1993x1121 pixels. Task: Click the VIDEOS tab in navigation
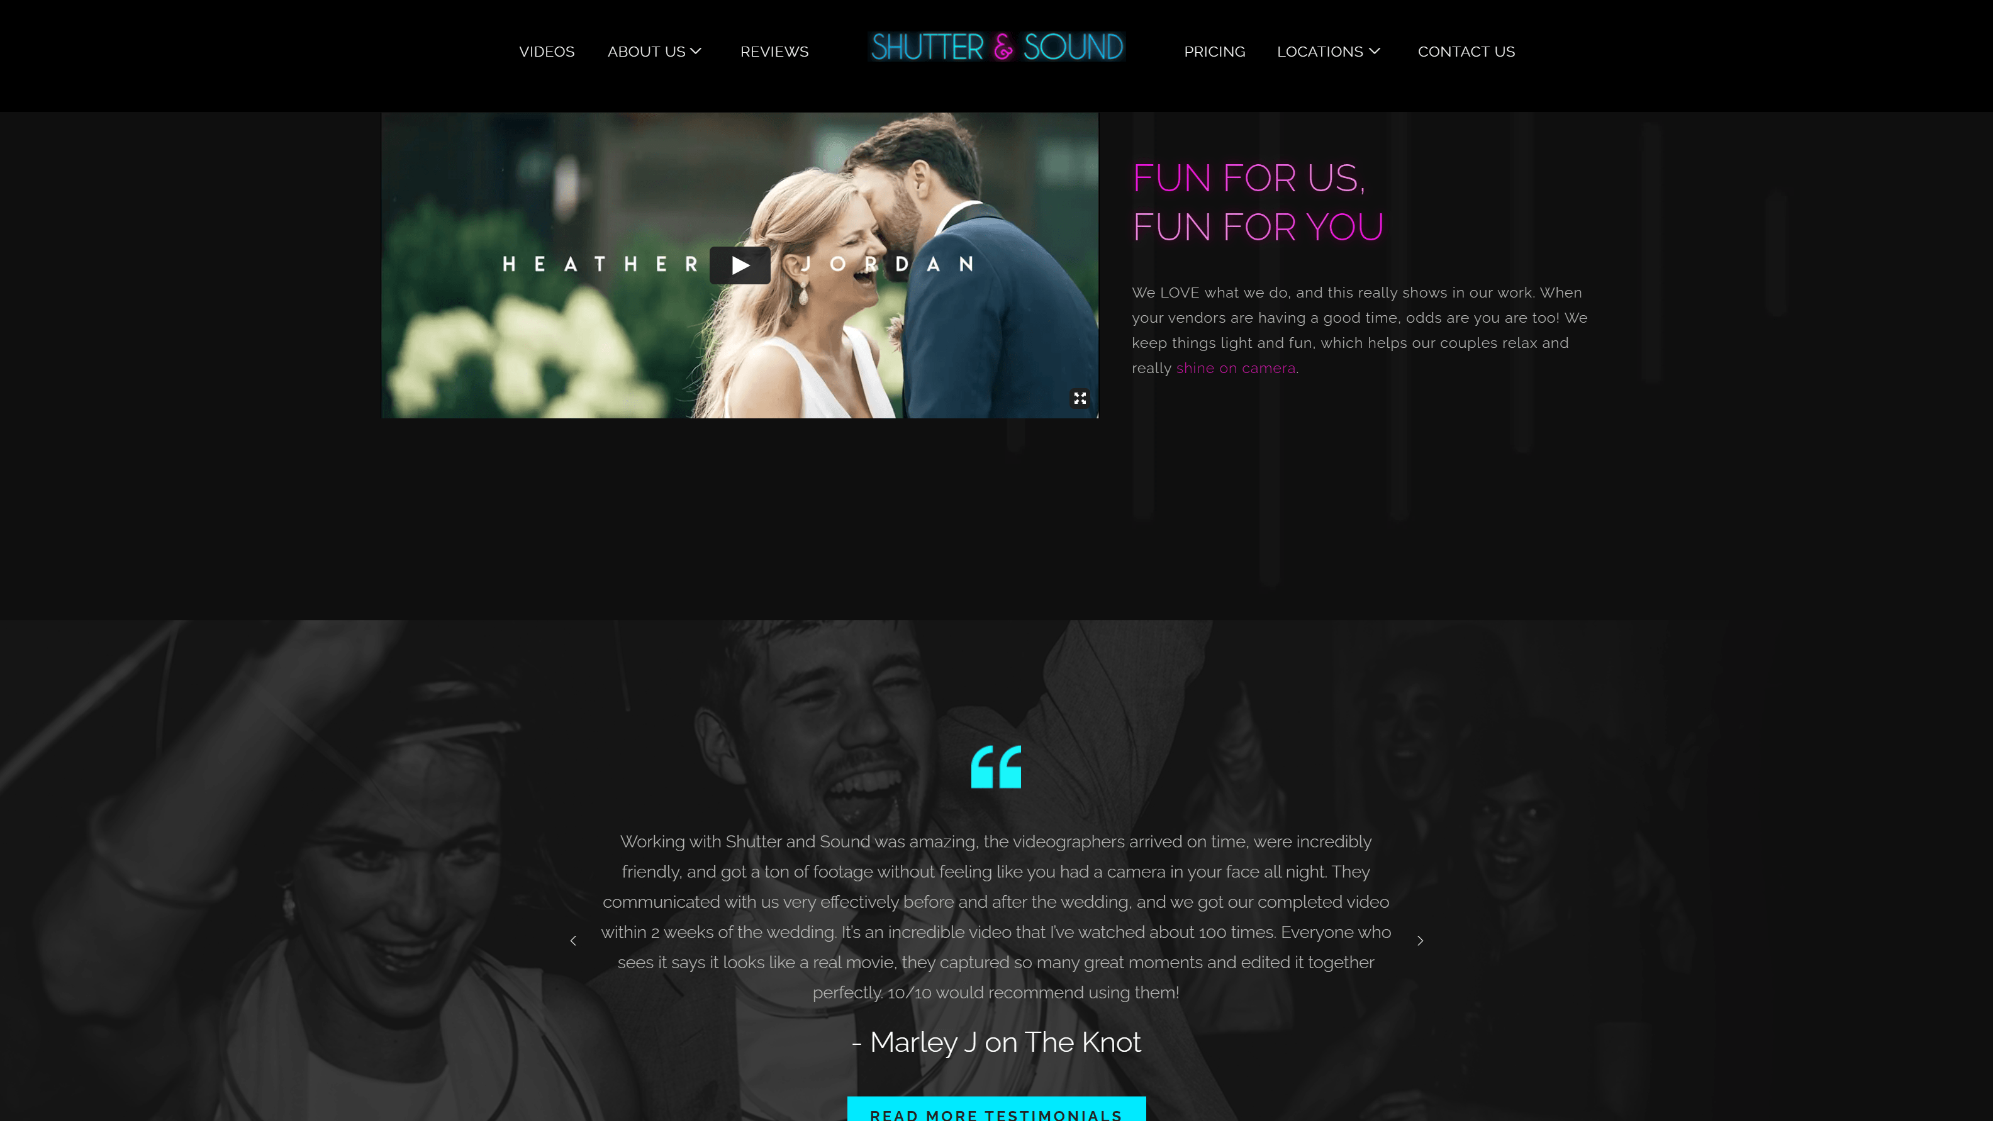pyautogui.click(x=546, y=52)
